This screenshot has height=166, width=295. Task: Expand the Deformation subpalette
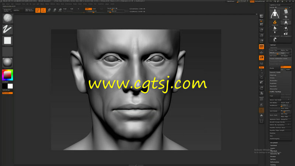pos(275,162)
